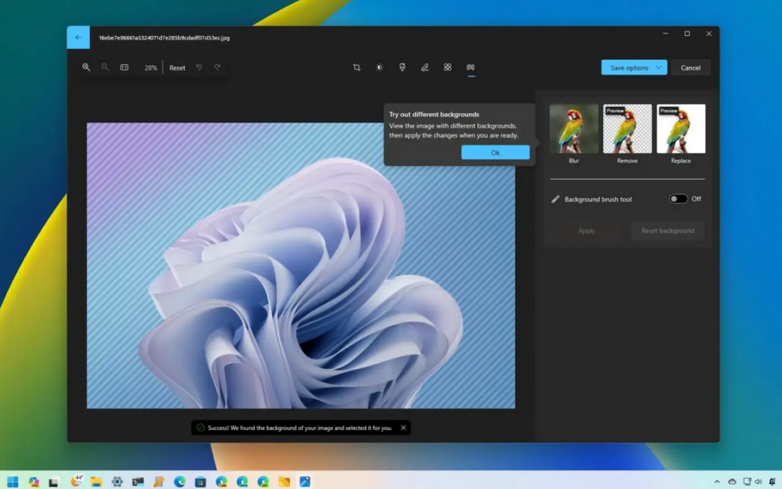782x489 pixels.
Task: Go back using the blue arrow
Action: tap(79, 37)
